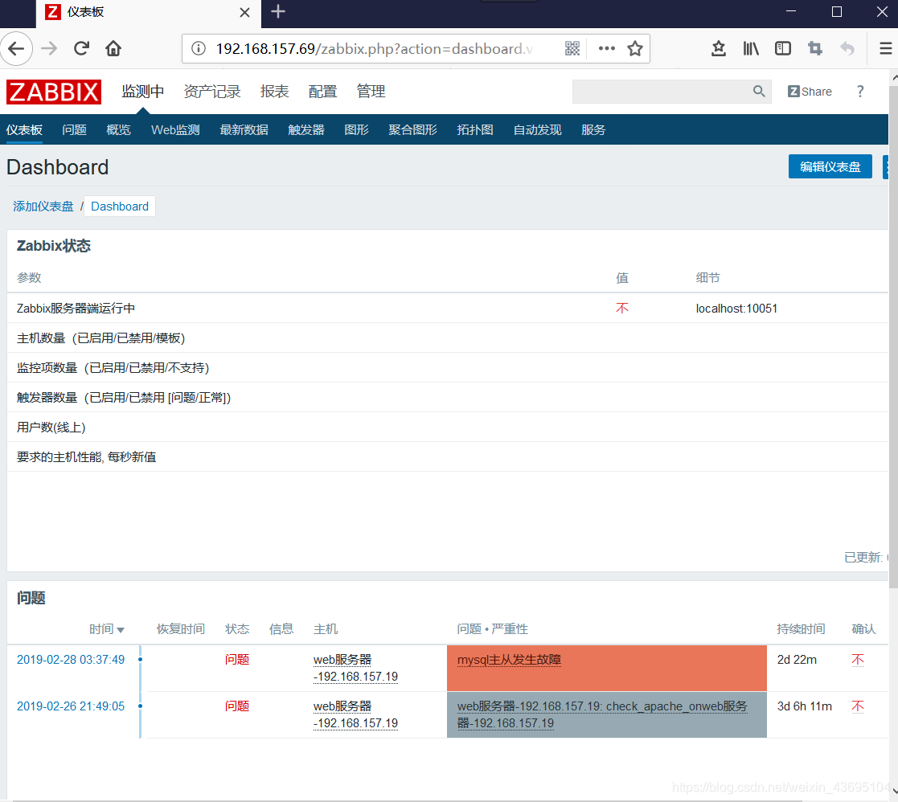898x802 pixels.
Task: Select the 拓扑图 submenu tab
Action: point(475,130)
